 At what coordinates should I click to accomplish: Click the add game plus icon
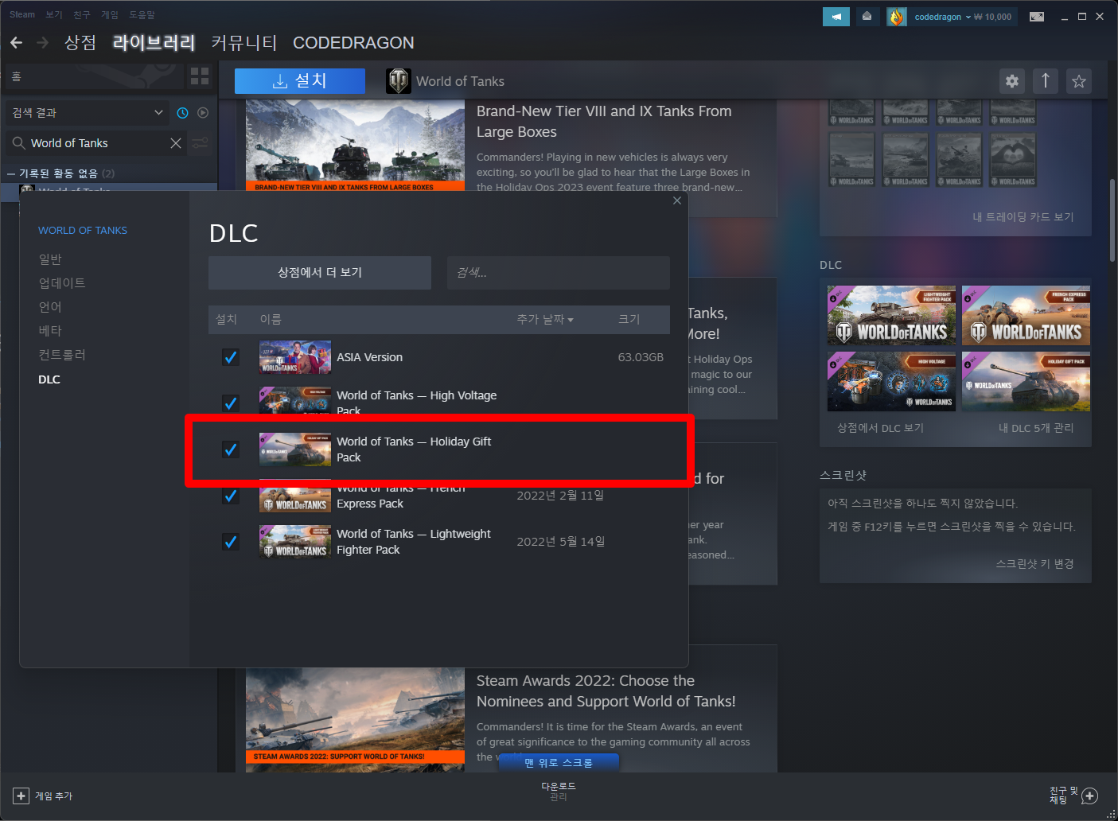point(21,796)
